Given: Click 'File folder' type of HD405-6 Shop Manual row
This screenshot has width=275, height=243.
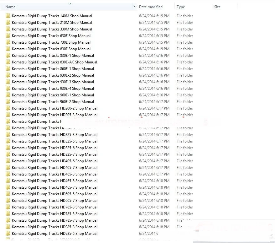Looking at the screenshot, I should [185, 161].
